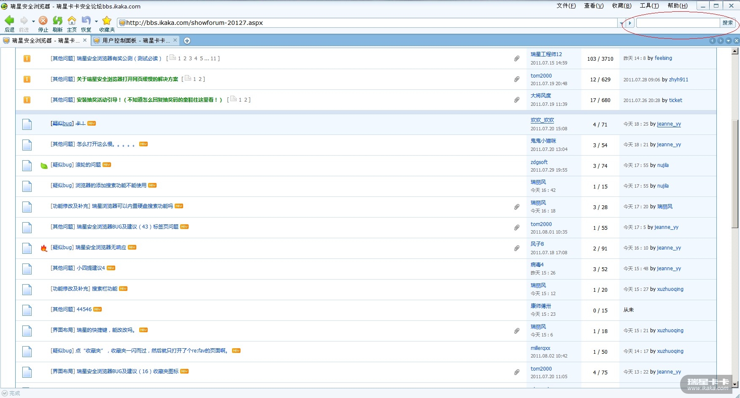Click the go arrow beside the address bar
Viewport: 740px width, 398px height.
(x=630, y=23)
